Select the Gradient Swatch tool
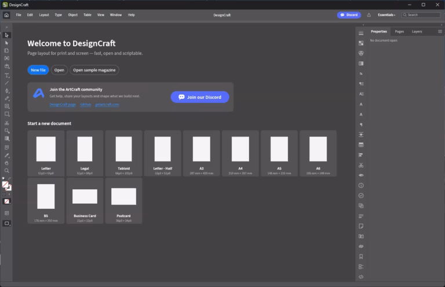This screenshot has width=445, height=287. 6,138
